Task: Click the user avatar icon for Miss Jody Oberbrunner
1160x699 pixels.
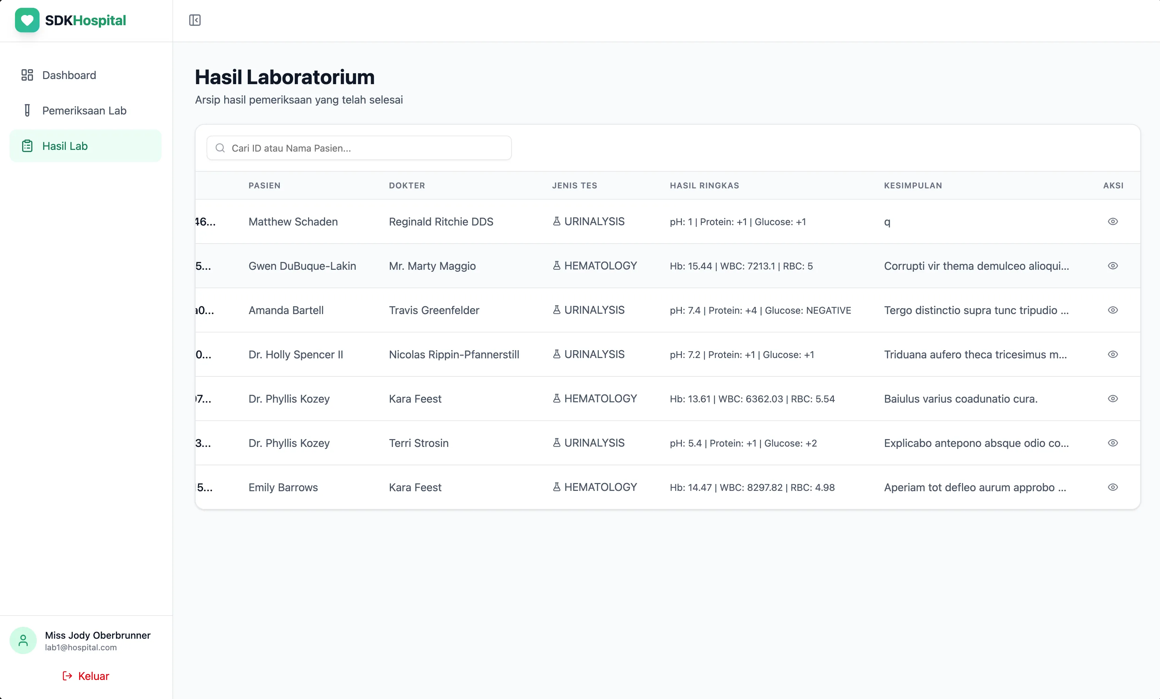Action: tap(22, 640)
